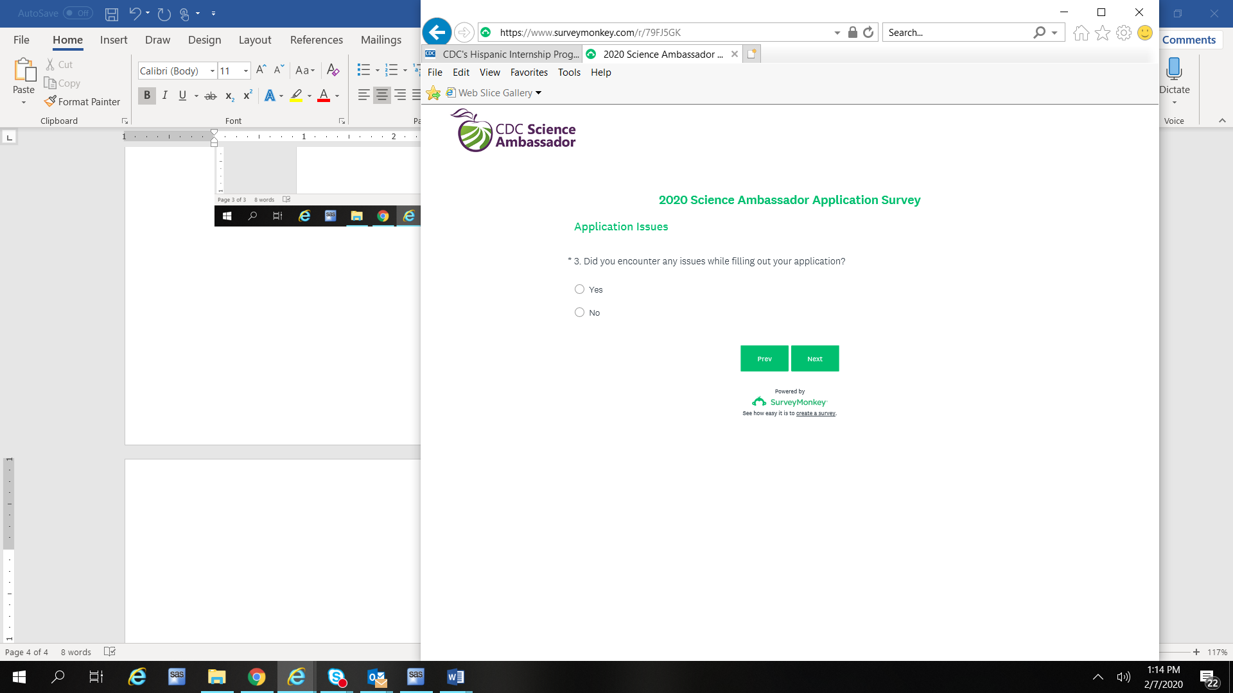Open the font size dropdown
This screenshot has height=693, width=1233.
tap(246, 71)
